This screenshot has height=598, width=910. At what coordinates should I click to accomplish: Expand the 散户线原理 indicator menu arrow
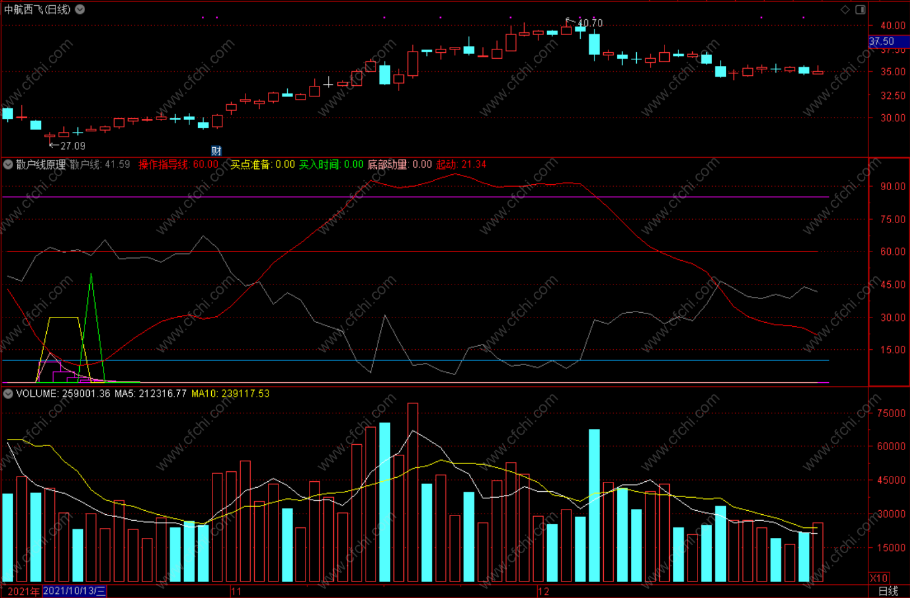coord(8,164)
